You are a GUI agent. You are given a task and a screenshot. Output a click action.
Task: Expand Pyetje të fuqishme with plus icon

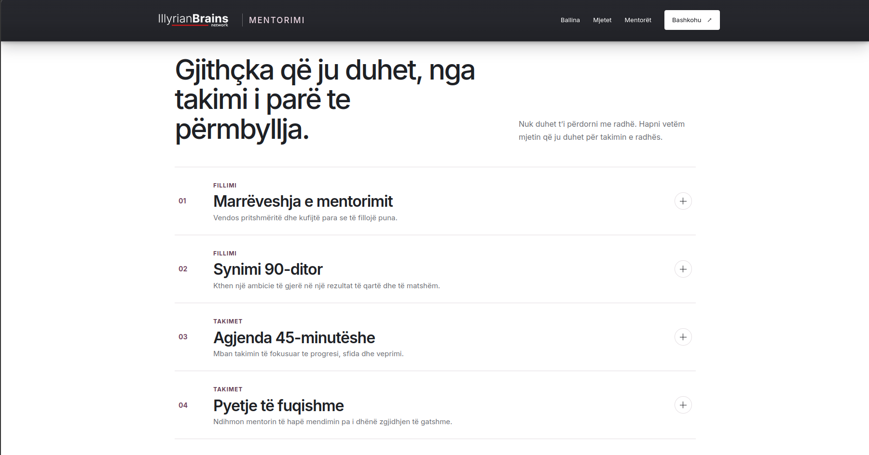click(x=683, y=405)
